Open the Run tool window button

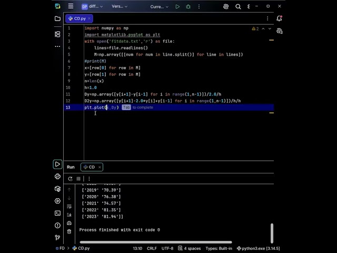(x=57, y=164)
